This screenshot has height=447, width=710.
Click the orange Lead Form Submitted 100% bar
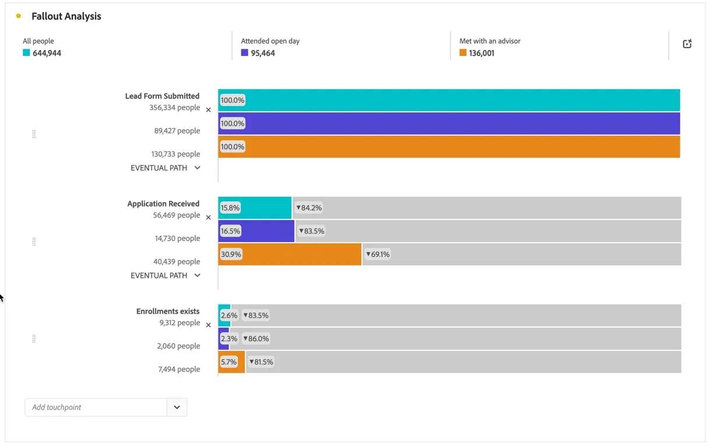click(449, 147)
